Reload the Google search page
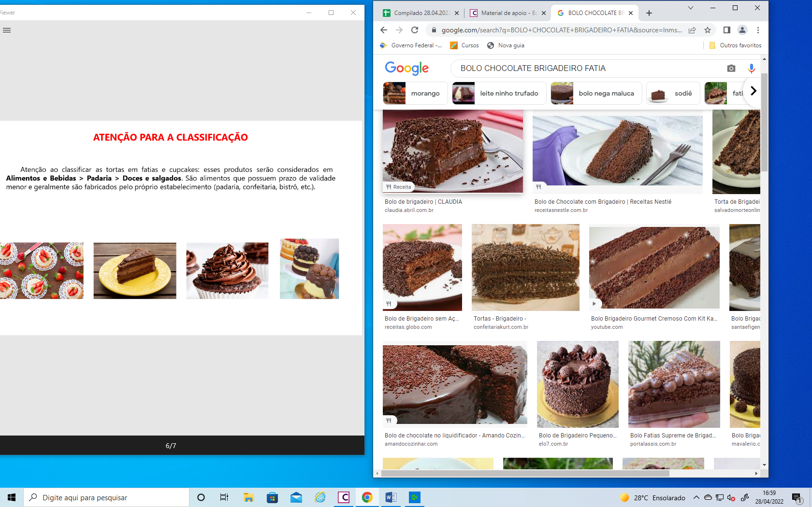The image size is (812, 507). click(x=415, y=30)
